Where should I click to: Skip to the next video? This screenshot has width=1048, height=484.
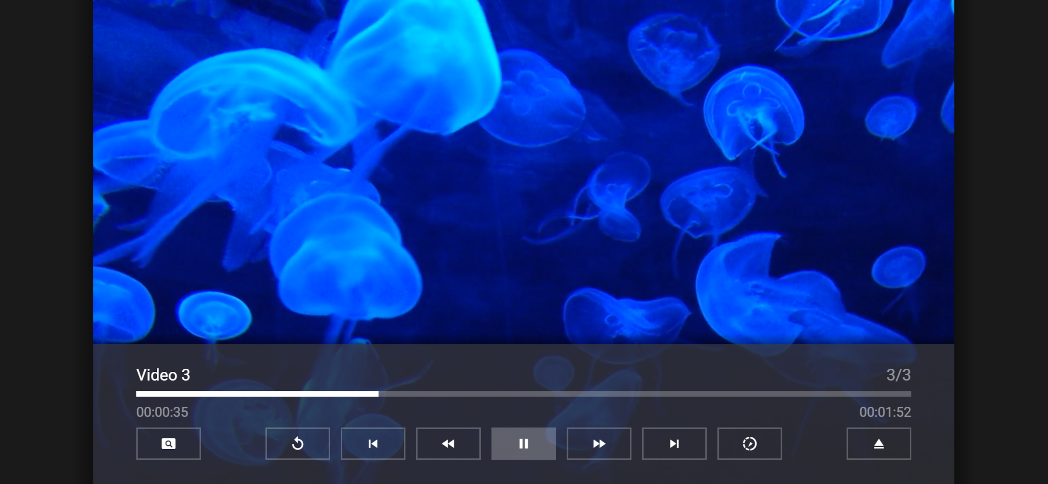click(x=674, y=443)
